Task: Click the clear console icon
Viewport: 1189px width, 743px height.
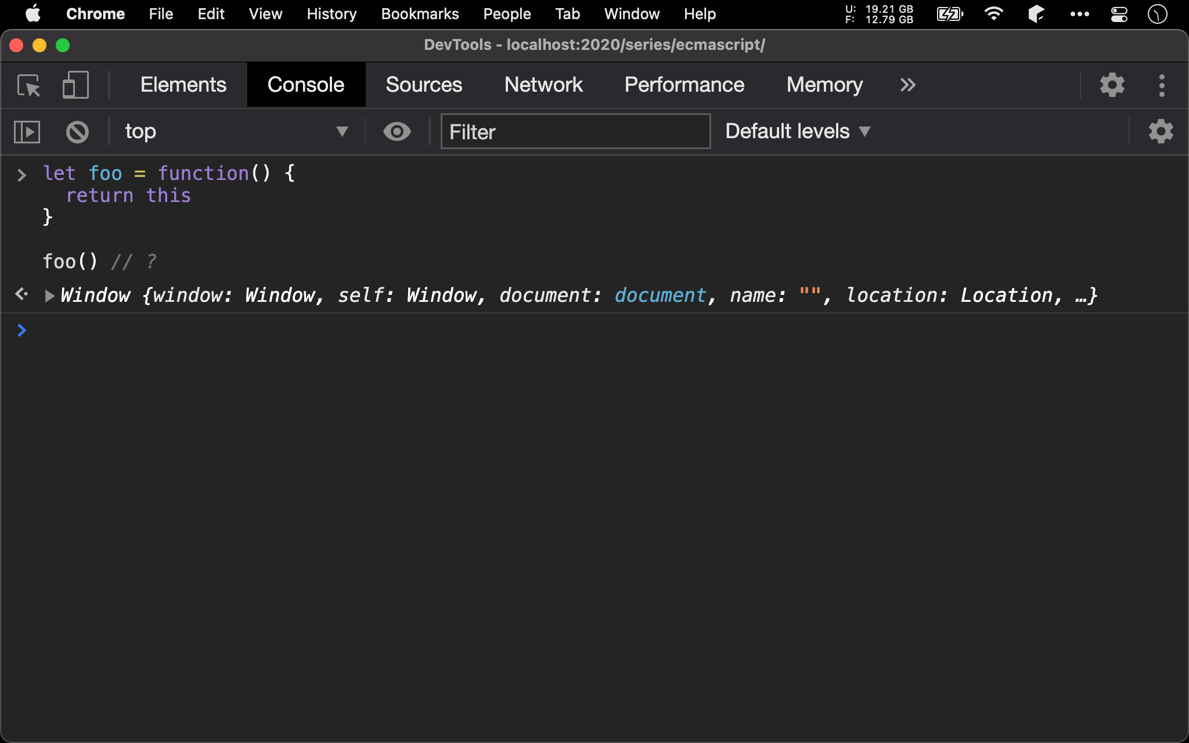Action: (x=76, y=131)
